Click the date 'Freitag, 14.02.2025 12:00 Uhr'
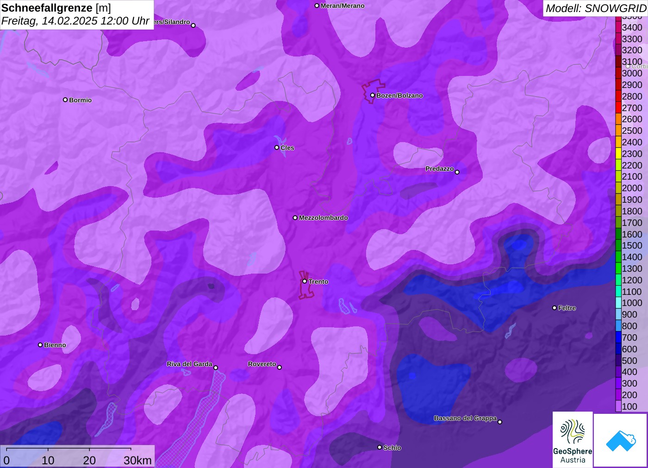Viewport: 648px width, 468px height. pyautogui.click(x=75, y=21)
